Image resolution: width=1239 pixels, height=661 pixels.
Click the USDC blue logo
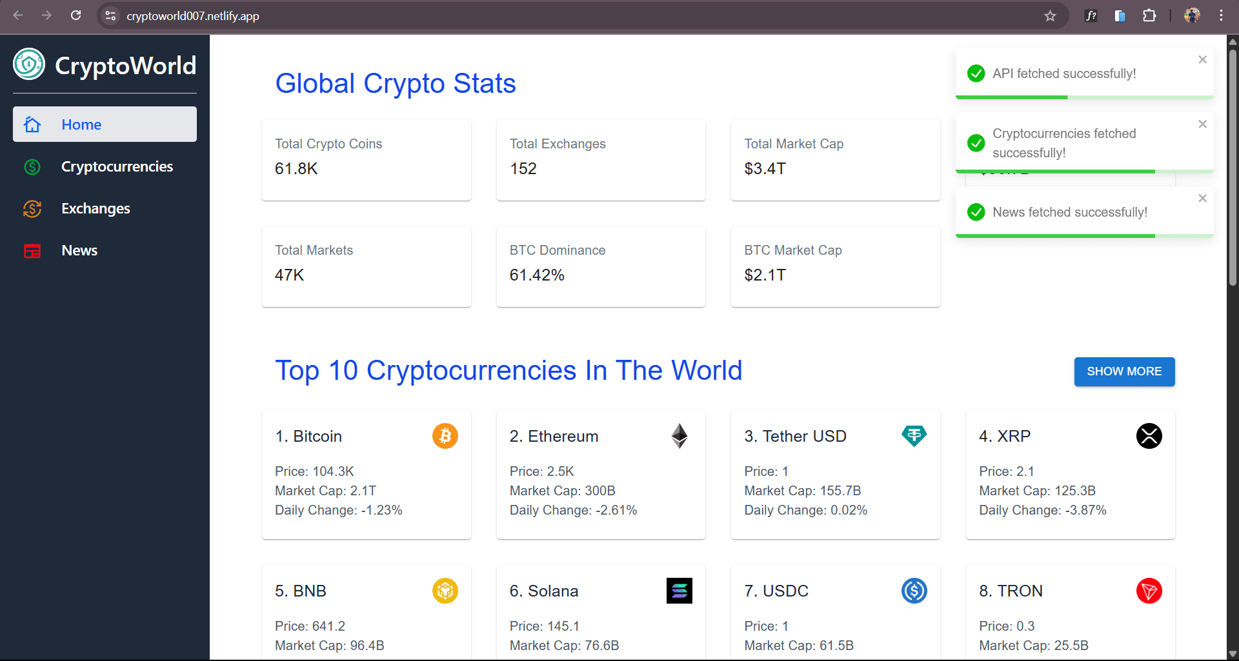914,591
